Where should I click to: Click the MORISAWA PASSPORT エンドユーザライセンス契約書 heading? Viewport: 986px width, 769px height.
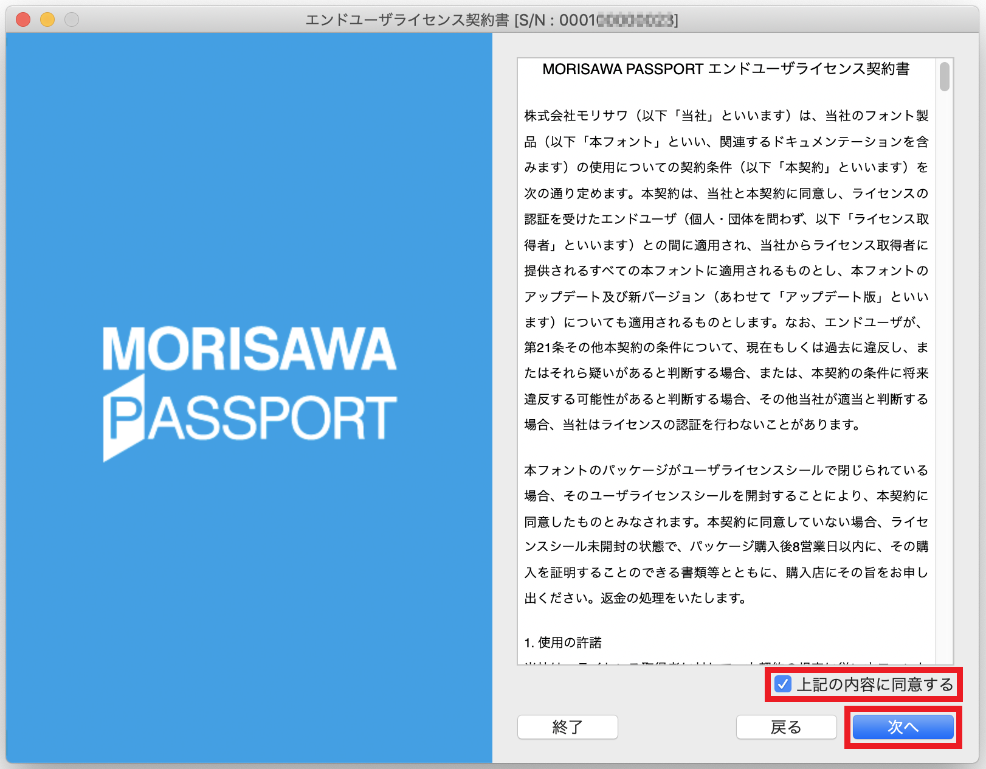point(726,69)
